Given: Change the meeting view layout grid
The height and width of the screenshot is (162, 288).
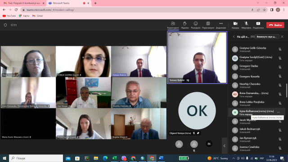Looking at the screenshot, I should pos(208,25).
